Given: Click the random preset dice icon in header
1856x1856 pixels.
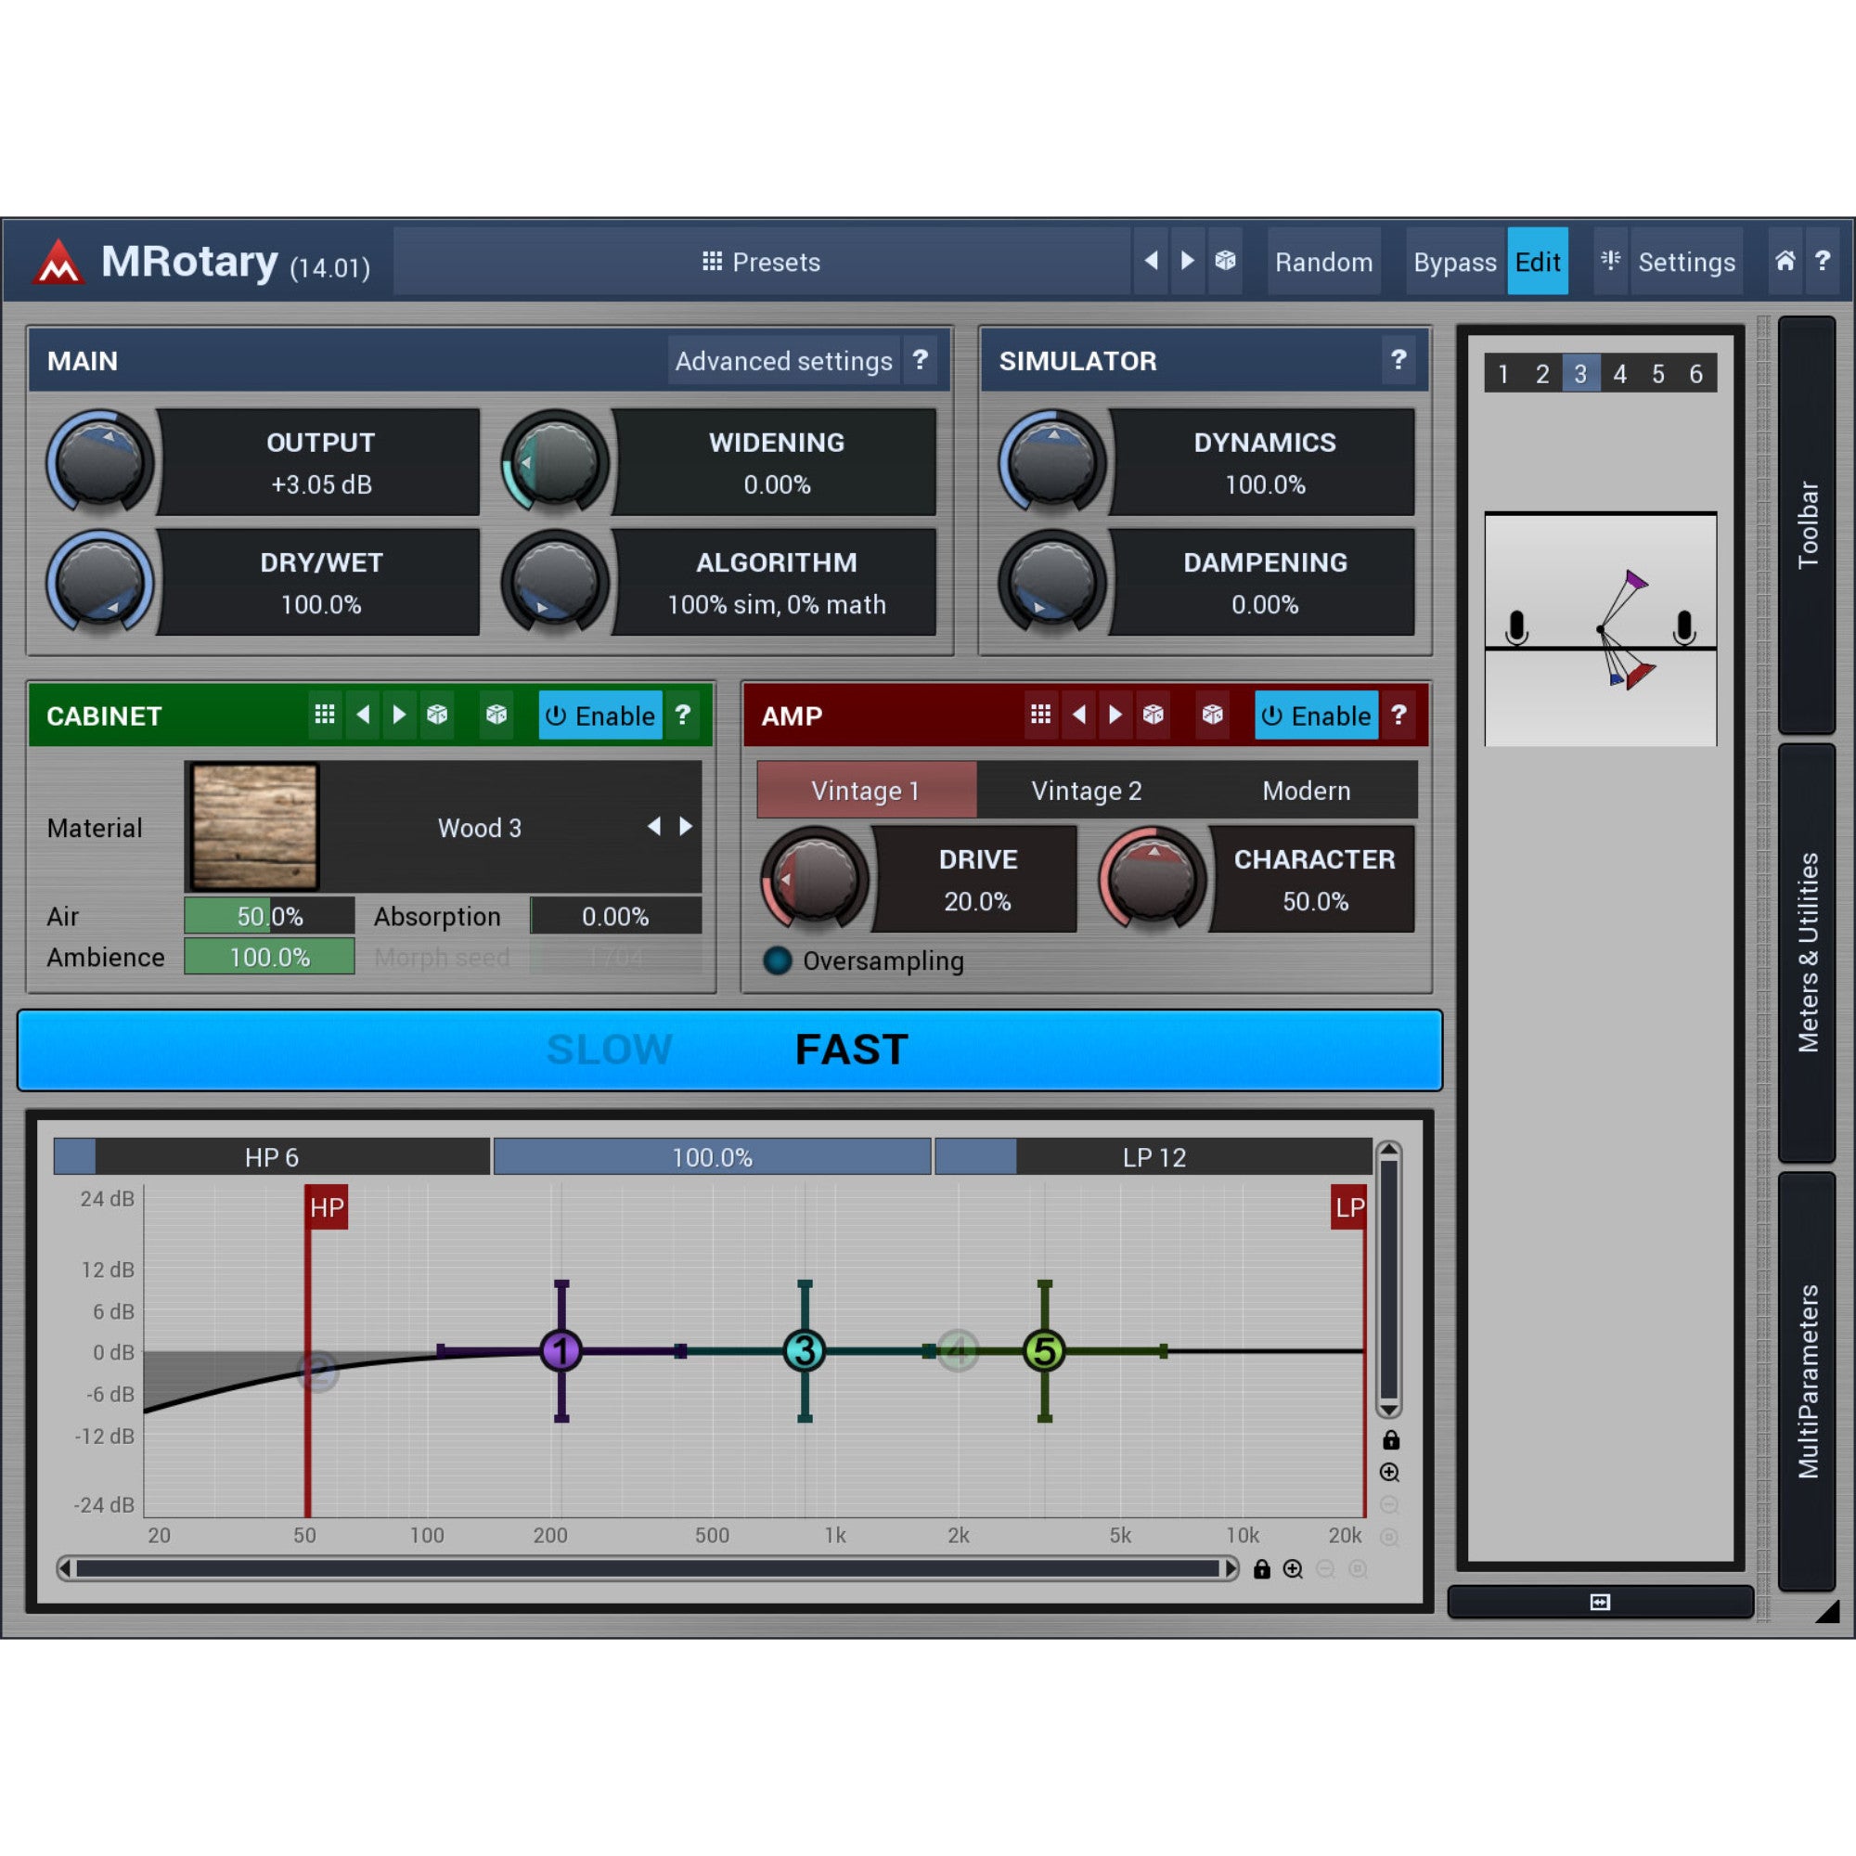Looking at the screenshot, I should (x=1225, y=262).
